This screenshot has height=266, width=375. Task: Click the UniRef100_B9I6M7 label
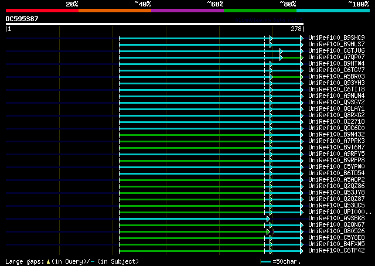(336, 148)
